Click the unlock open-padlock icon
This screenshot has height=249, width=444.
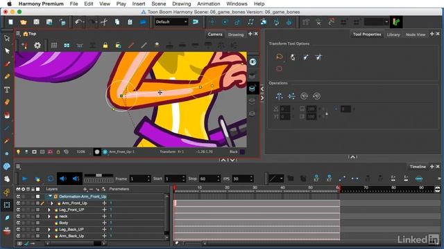tap(118, 45)
